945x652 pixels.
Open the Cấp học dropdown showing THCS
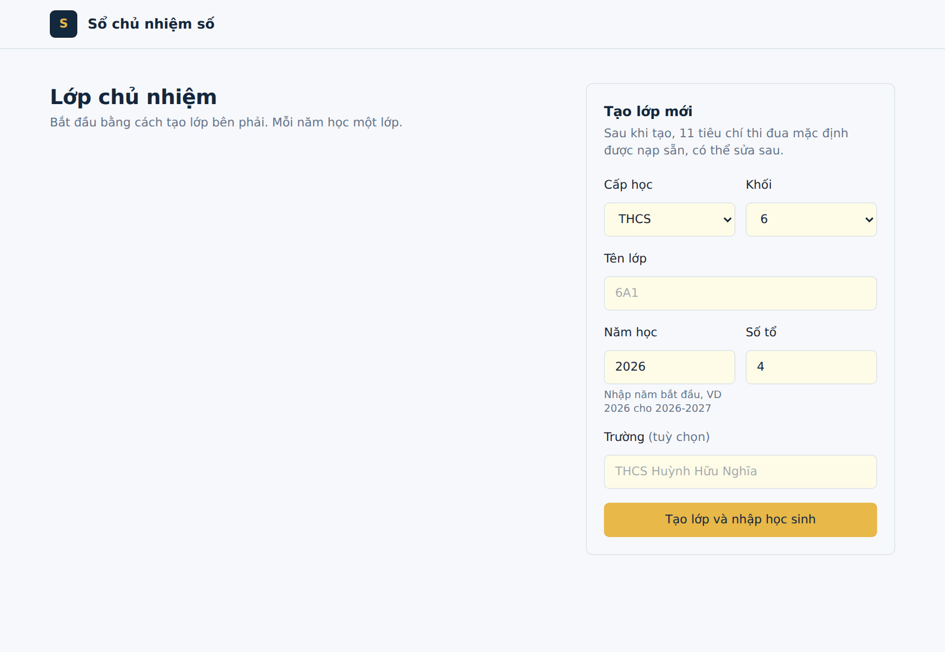tap(670, 220)
